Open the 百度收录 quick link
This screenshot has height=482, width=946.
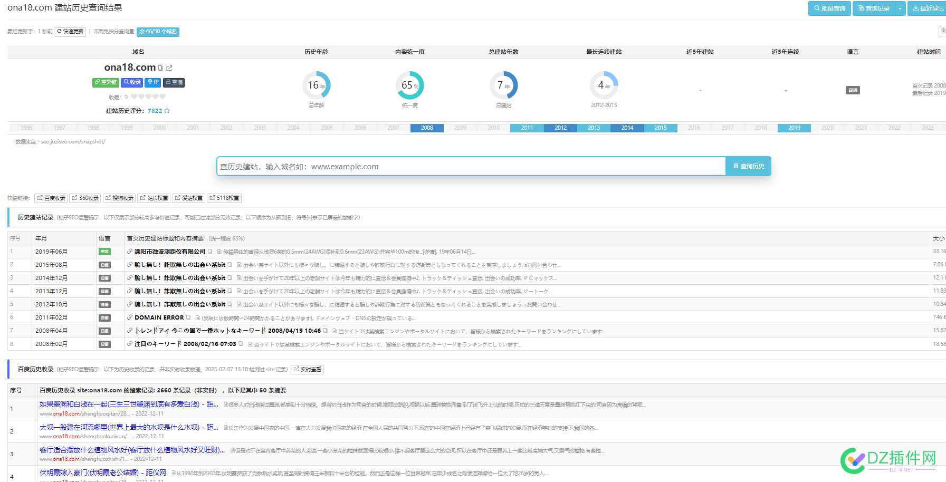tap(51, 198)
